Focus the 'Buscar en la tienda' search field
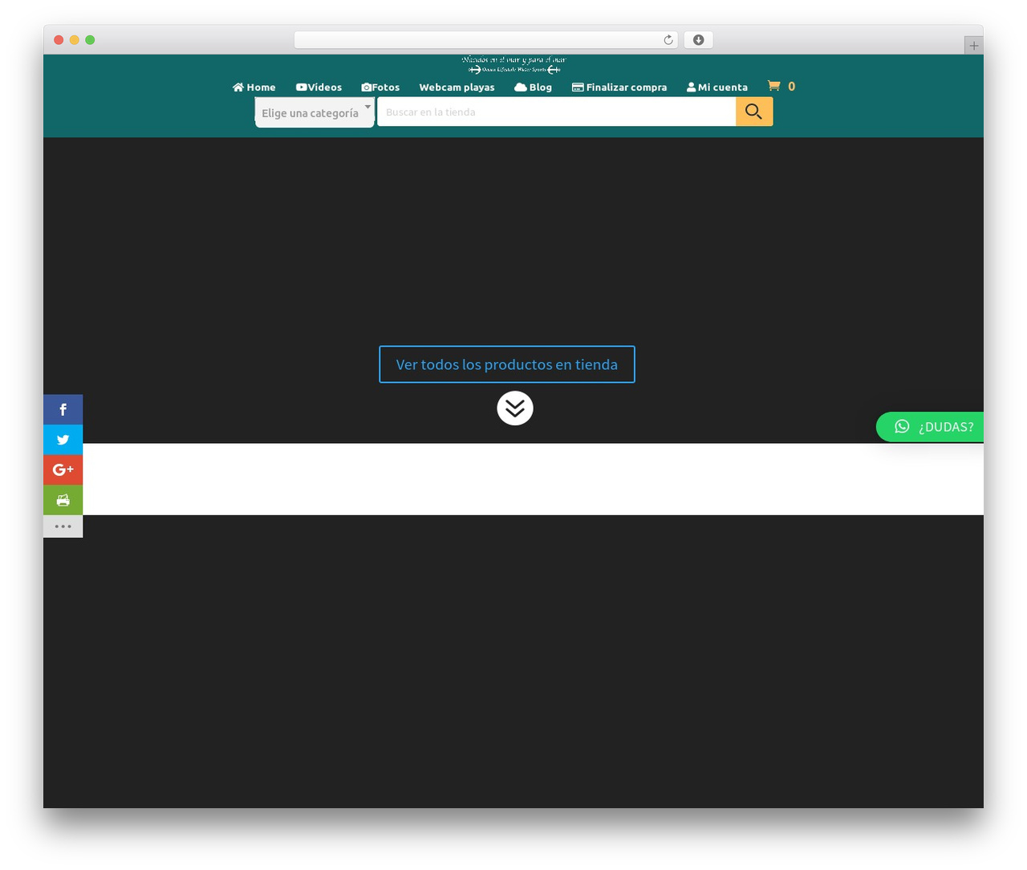The width and height of the screenshot is (1027, 870). pyautogui.click(x=557, y=112)
